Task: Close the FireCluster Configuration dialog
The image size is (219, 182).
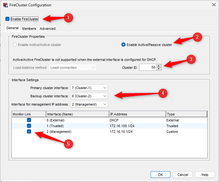Action: [214, 5]
